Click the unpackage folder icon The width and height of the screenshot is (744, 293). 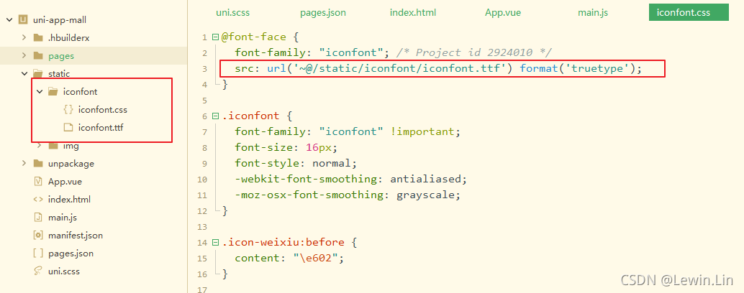click(x=38, y=164)
